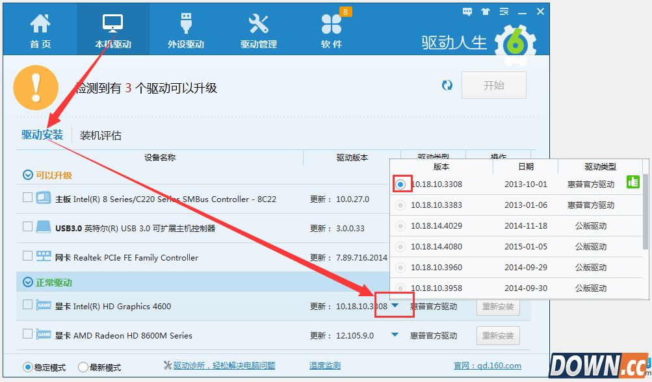Viewport: 652px width, 382px height.
Task: Switch to the 驱动安装 tab
Action: coord(42,135)
